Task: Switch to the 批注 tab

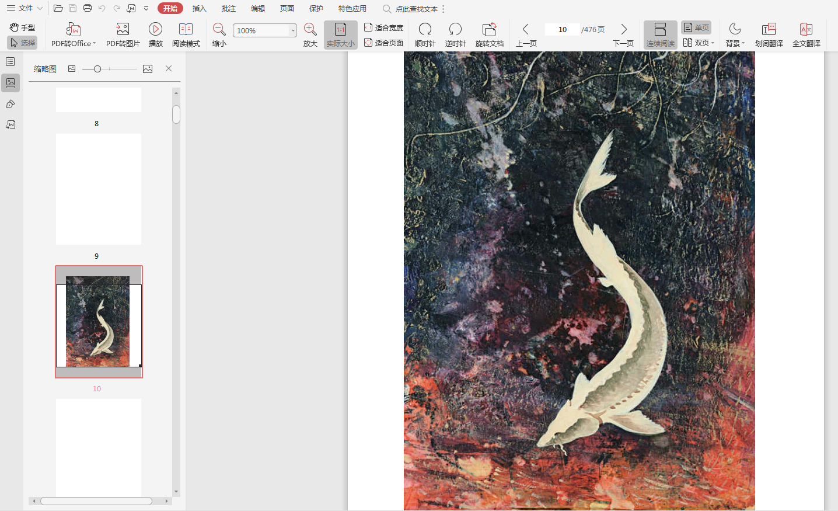Action: 229,8
